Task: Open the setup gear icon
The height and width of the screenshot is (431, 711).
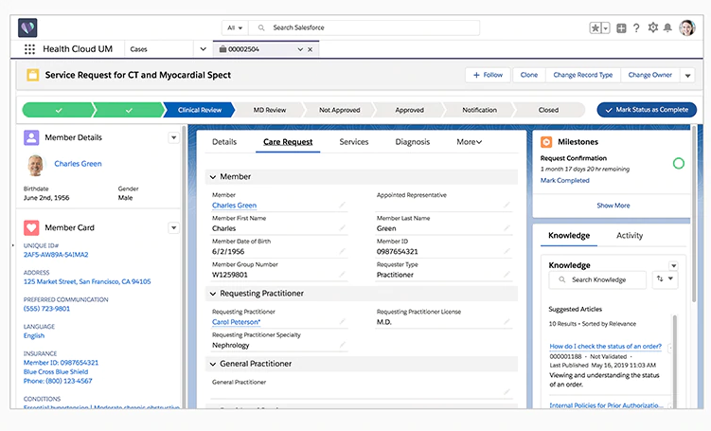Action: coord(653,27)
